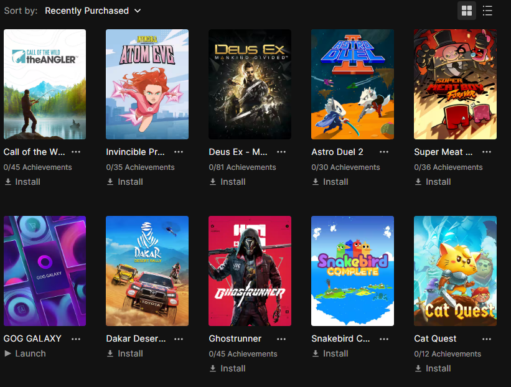Click the 'GOG GALAXY' title text
The image size is (511, 387).
32,338
